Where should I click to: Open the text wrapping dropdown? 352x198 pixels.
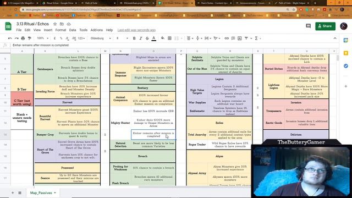[208, 38]
